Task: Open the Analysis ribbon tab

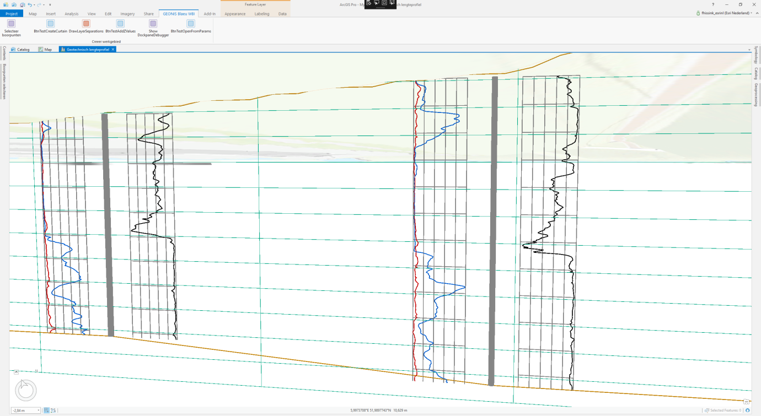Action: click(x=72, y=14)
